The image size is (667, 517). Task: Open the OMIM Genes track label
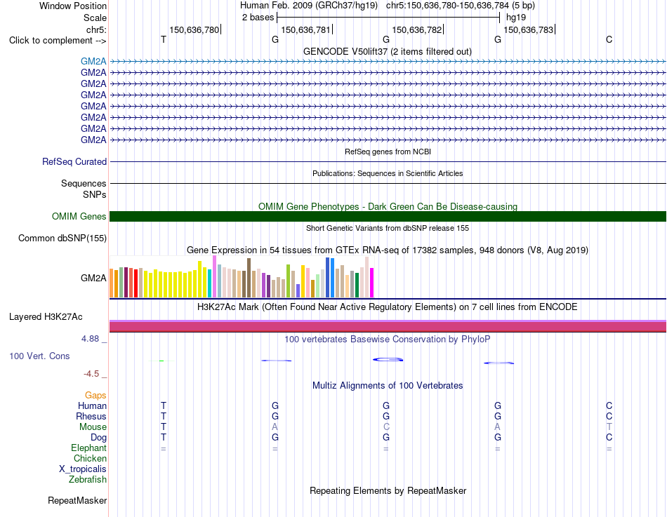[79, 216]
